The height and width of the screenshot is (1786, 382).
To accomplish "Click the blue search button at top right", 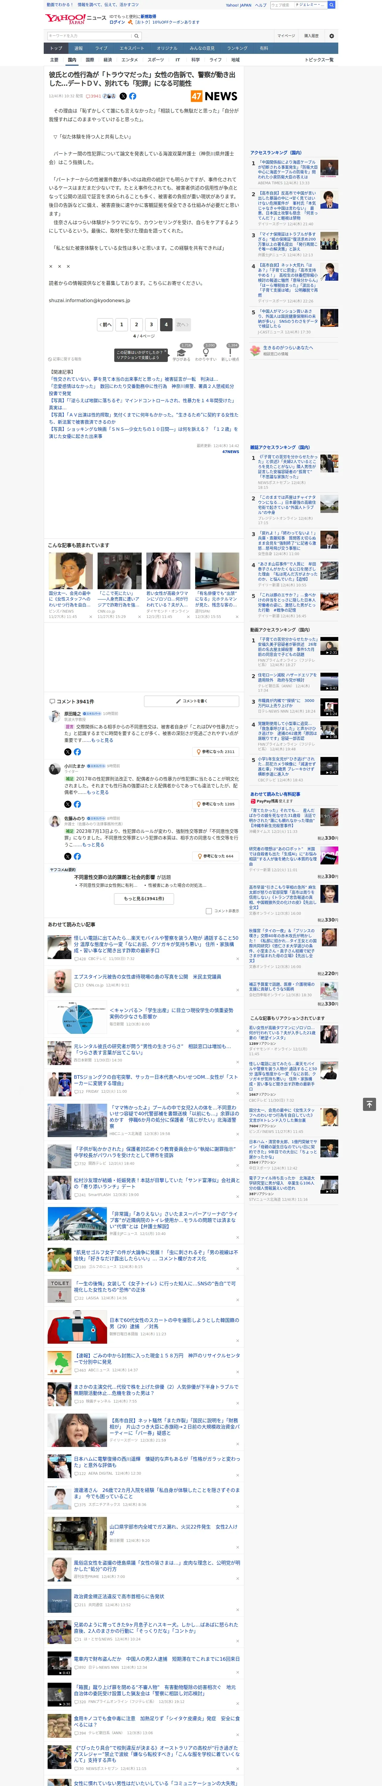I will (x=332, y=5).
